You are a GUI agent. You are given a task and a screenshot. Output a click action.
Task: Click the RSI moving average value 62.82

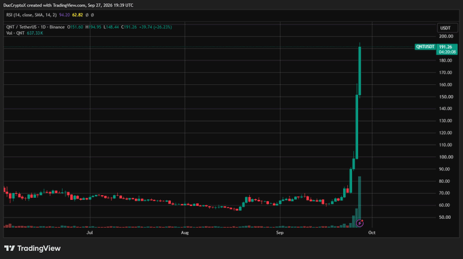[78, 15]
